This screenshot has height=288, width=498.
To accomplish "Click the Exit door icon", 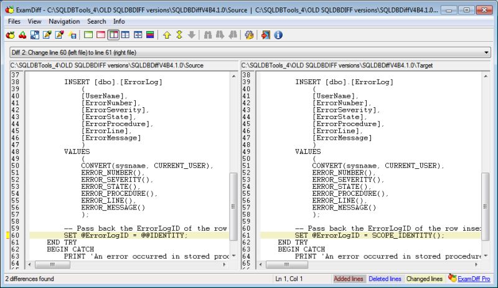I will [x=266, y=35].
